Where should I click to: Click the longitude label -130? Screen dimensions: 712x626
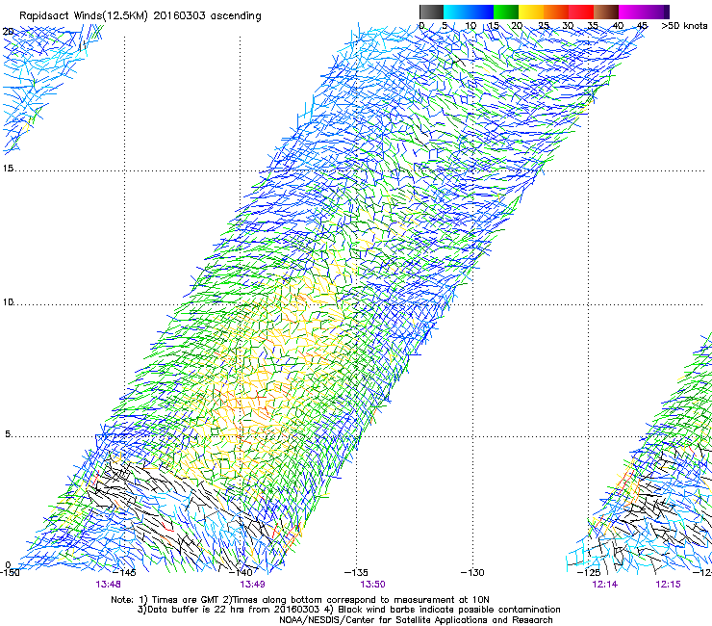472,573
